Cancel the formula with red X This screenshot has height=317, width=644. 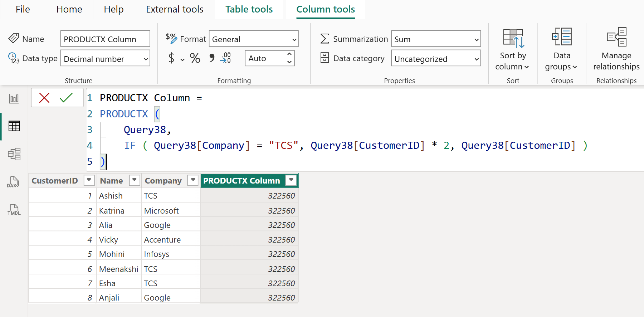pos(44,98)
